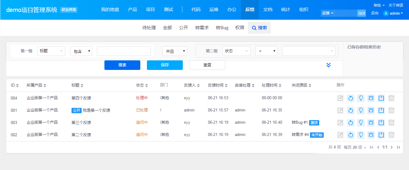409x170 pixels.
Task: Click edit icon for 第三个反馈 row
Action: 340,122
